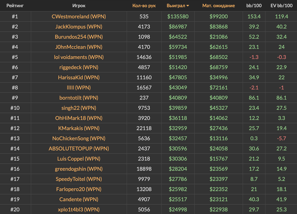Click the Игрок column header
Screen dimensions: 297x214
click(79, 6)
